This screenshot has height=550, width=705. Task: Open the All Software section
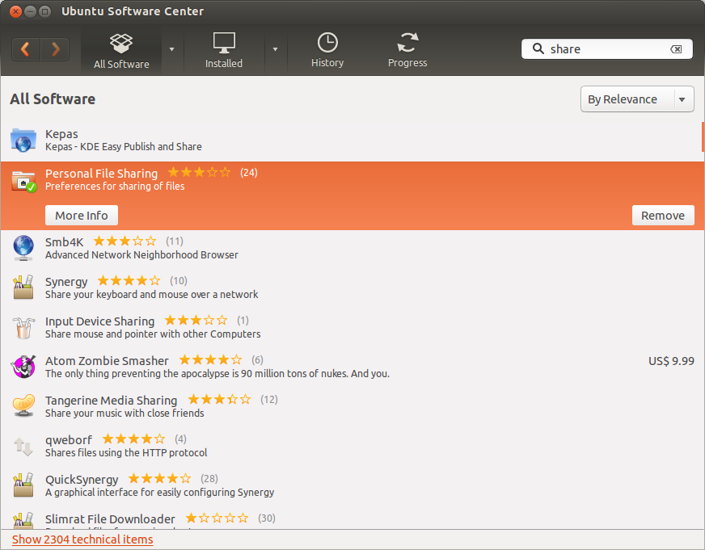click(121, 51)
